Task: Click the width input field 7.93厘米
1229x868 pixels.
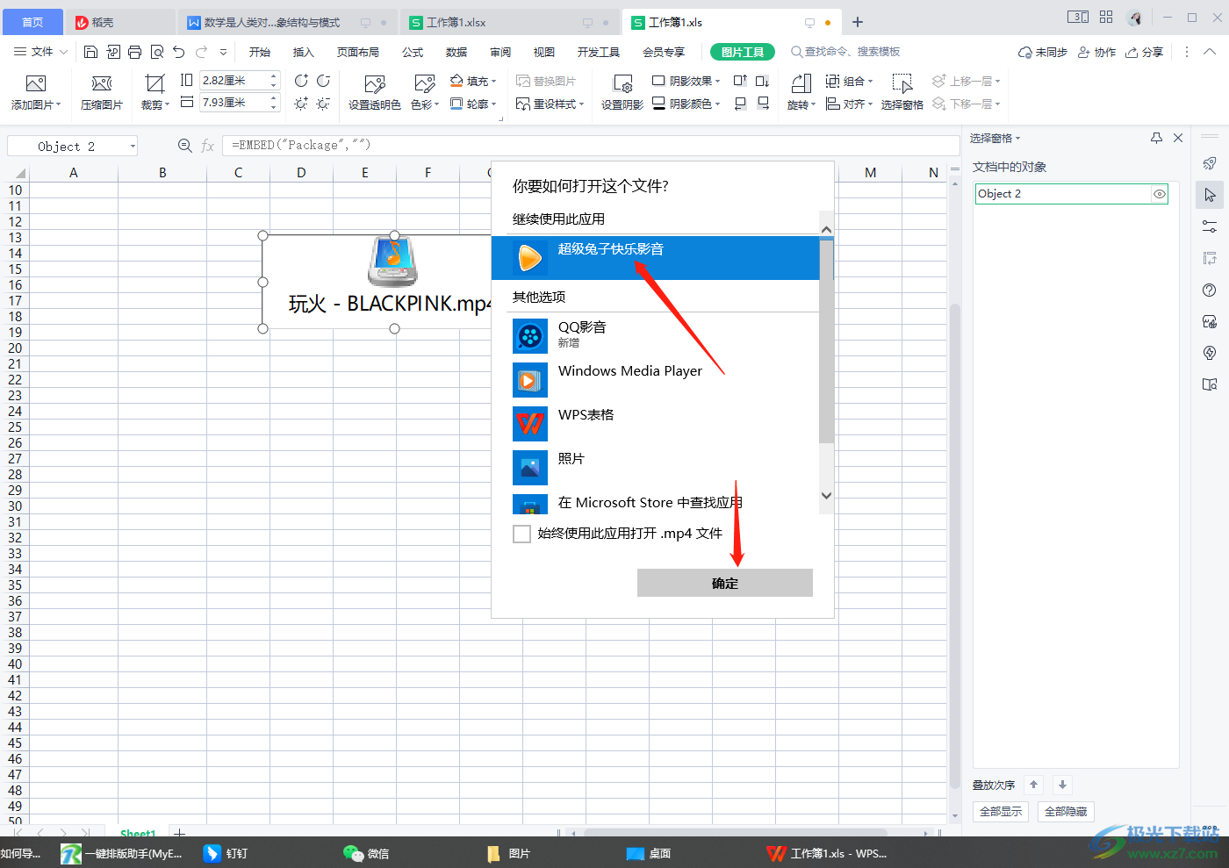Action: click(x=234, y=103)
